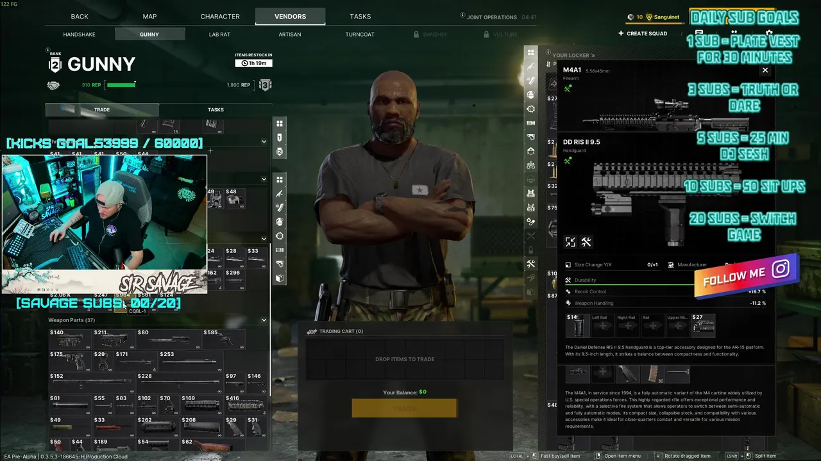
Task: Click the Durability bar
Action: tap(666, 280)
